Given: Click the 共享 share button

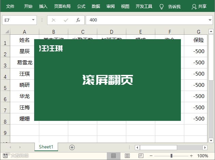Looking at the screenshot, I should pos(199,6).
